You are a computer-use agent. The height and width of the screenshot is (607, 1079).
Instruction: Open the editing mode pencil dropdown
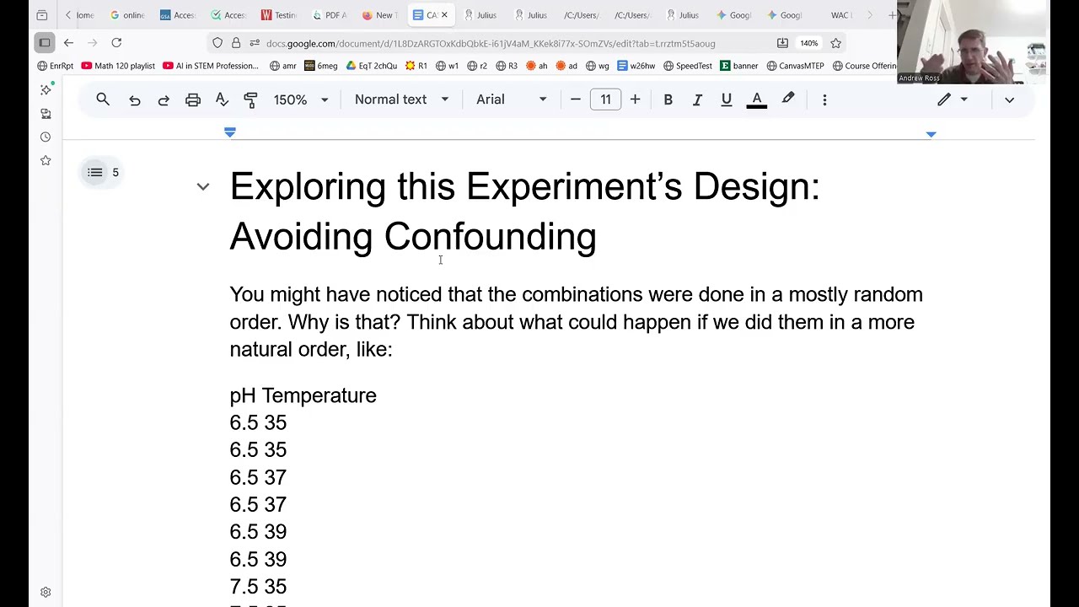click(x=953, y=99)
